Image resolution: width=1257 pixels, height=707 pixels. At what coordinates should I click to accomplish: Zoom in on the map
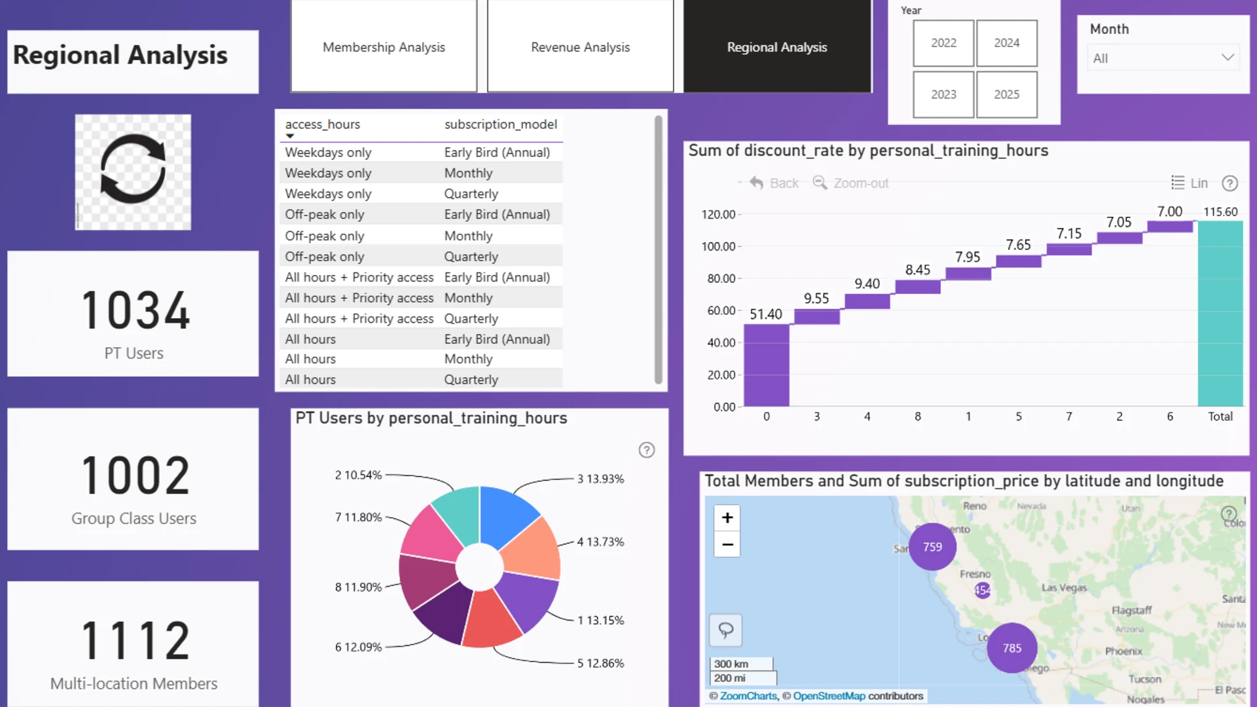click(x=727, y=517)
